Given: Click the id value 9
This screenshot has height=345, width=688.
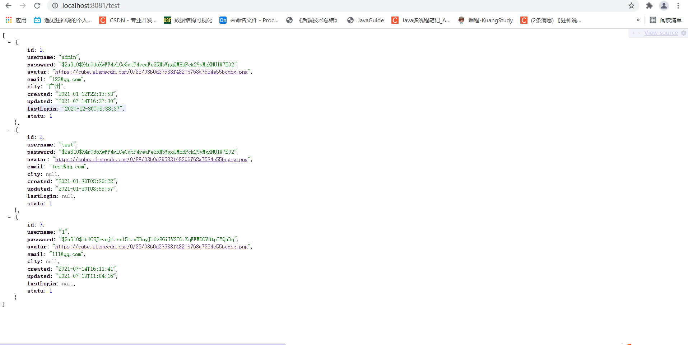Looking at the screenshot, I should click(41, 225).
